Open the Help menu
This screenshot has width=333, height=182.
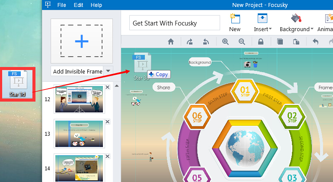click(x=96, y=5)
